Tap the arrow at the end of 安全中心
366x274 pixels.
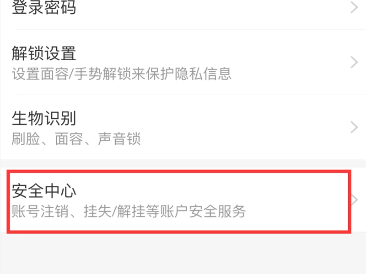pos(355,200)
